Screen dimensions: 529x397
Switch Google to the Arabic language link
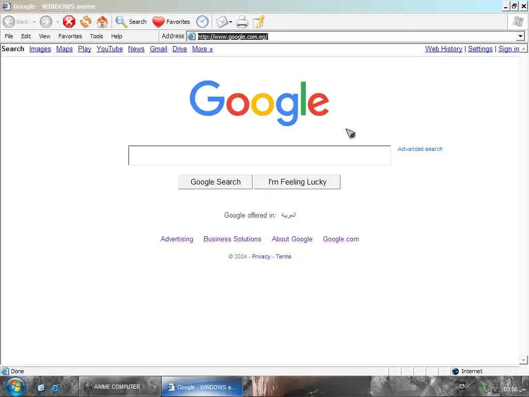[288, 215]
